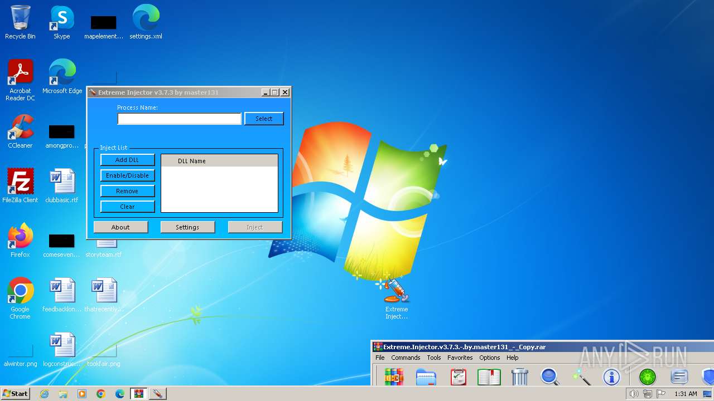Click the Enable/Disable button

coord(127,175)
